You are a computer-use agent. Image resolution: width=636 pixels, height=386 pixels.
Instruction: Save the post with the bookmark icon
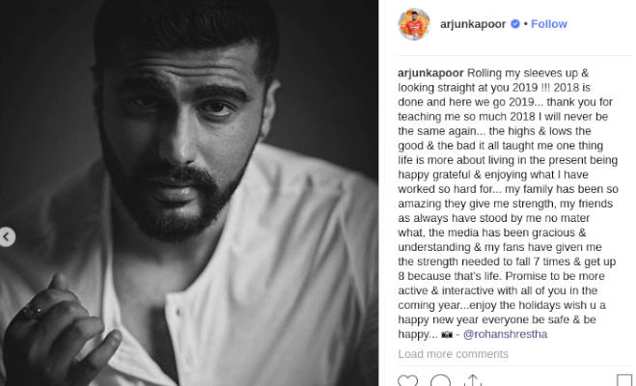tap(624, 381)
